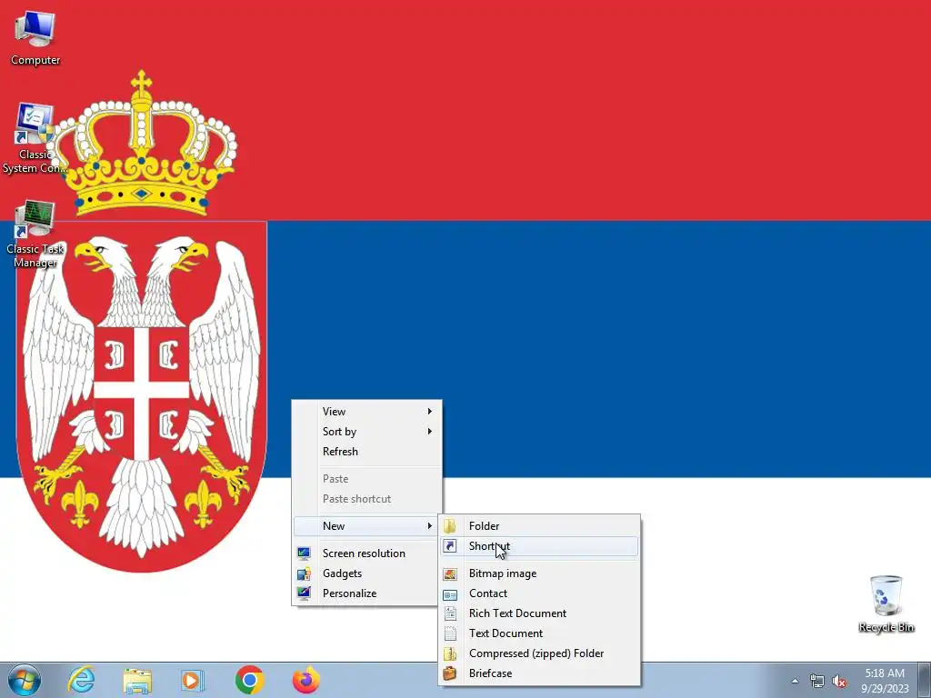Open the New submenu entry
The height and width of the screenshot is (698, 931).
coord(367,526)
